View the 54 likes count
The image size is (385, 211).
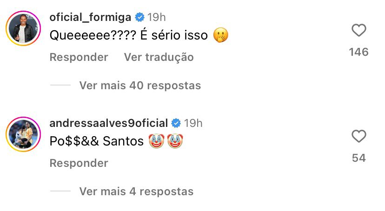point(358,158)
